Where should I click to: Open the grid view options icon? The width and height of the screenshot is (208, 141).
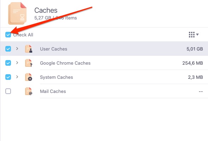coord(192,35)
